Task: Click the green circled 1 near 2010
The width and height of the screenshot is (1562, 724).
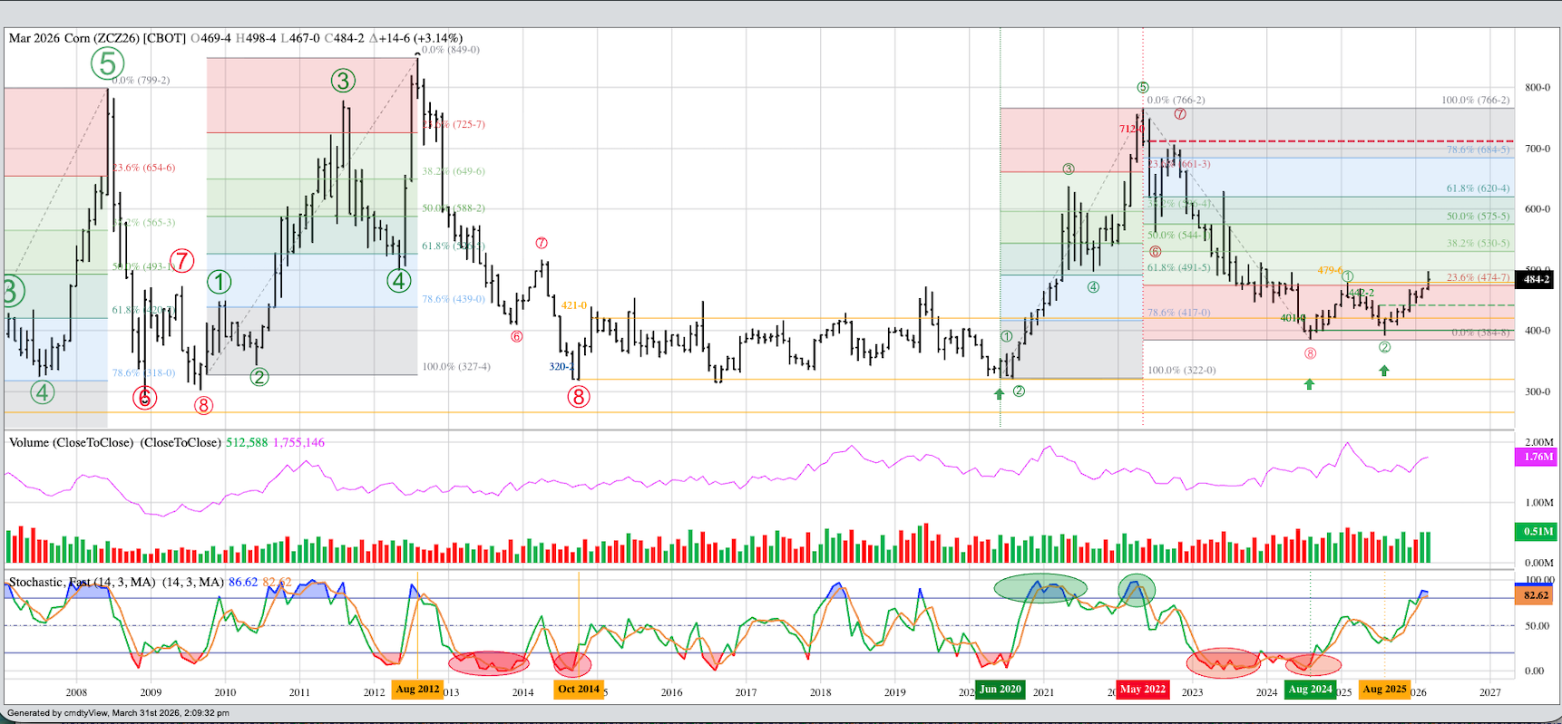Action: coord(220,282)
